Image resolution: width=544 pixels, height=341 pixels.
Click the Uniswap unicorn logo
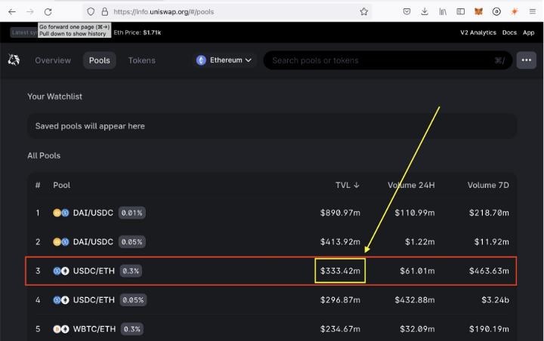14,60
